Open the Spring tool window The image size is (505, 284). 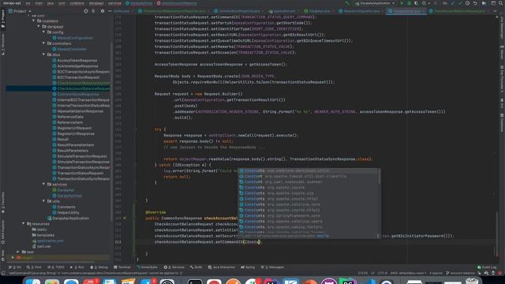pos(248,267)
